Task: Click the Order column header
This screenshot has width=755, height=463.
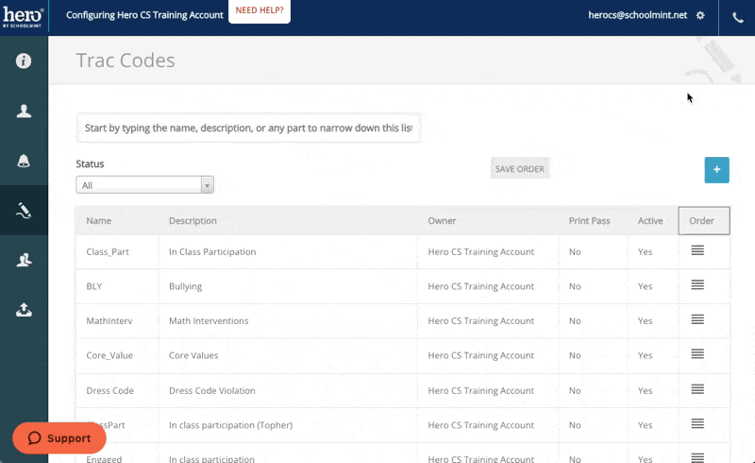Action: 702,221
